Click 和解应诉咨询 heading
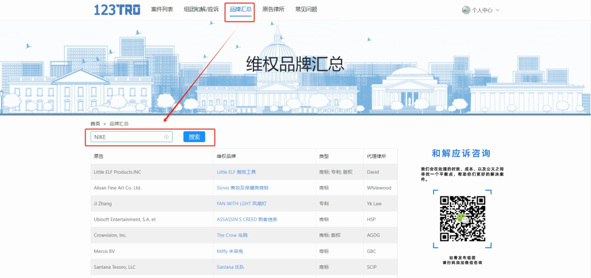Screen dimensions: 591x278 tap(461, 153)
